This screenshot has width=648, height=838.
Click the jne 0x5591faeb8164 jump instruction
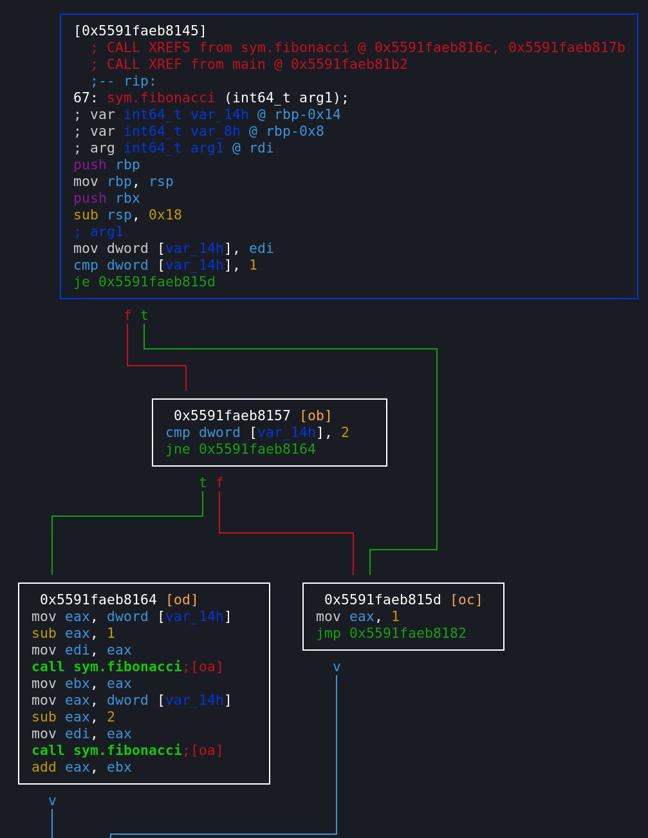tap(241, 449)
